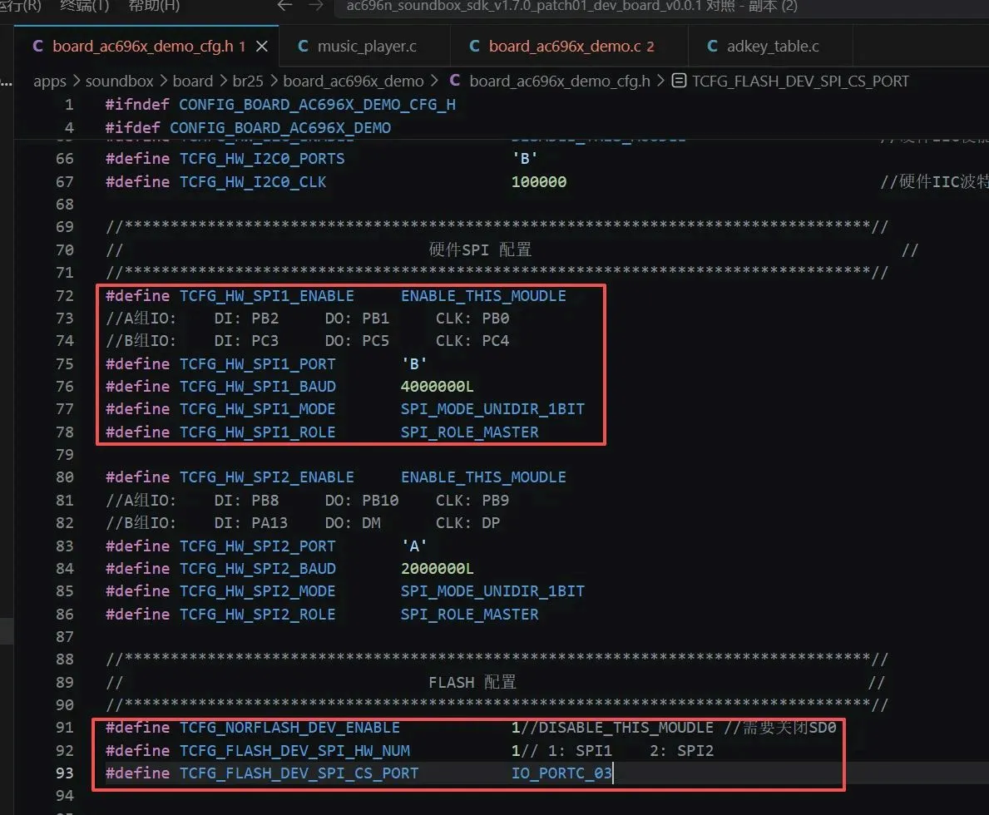Jump to sticky line CONFIG_BOARD_AC696X_DEMO_CFG_H
This screenshot has width=989, height=815.
tap(317, 105)
